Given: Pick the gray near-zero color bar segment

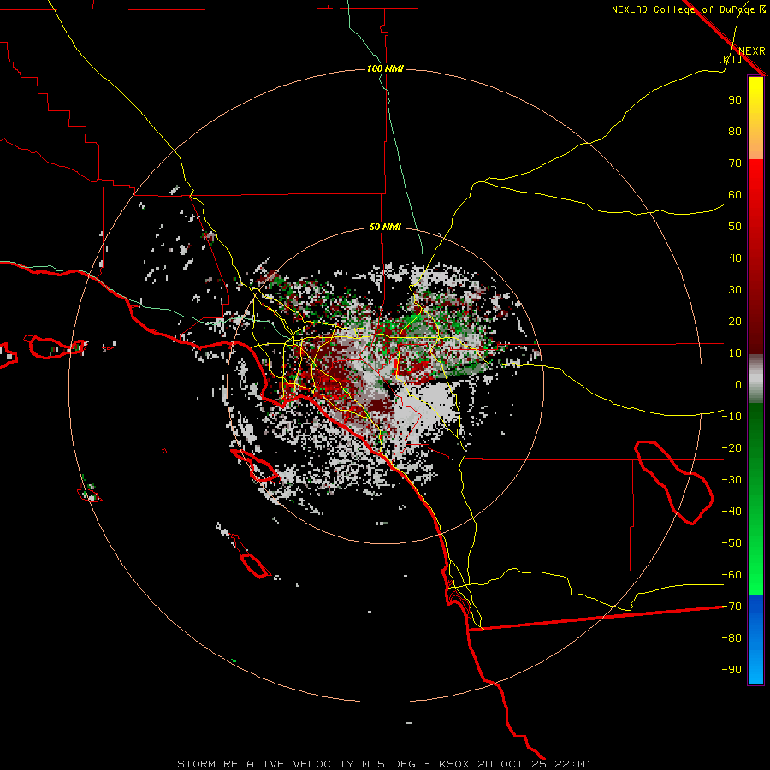Looking at the screenshot, I should 755,379.
